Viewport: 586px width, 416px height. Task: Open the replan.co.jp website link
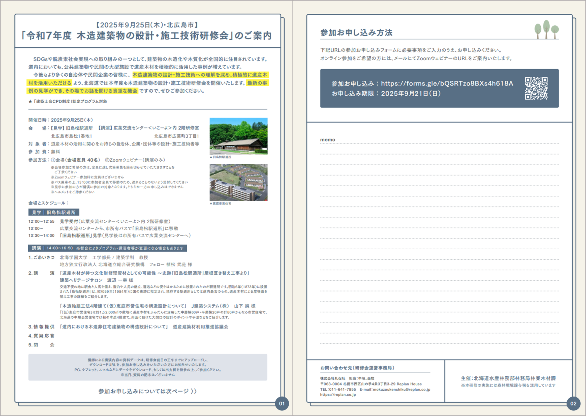[x=337, y=394]
